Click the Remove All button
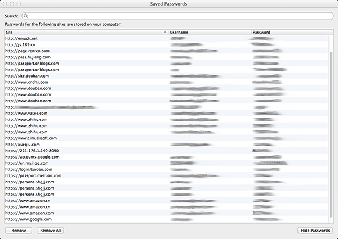Viewport: 338px width, 239px height. pos(50,231)
